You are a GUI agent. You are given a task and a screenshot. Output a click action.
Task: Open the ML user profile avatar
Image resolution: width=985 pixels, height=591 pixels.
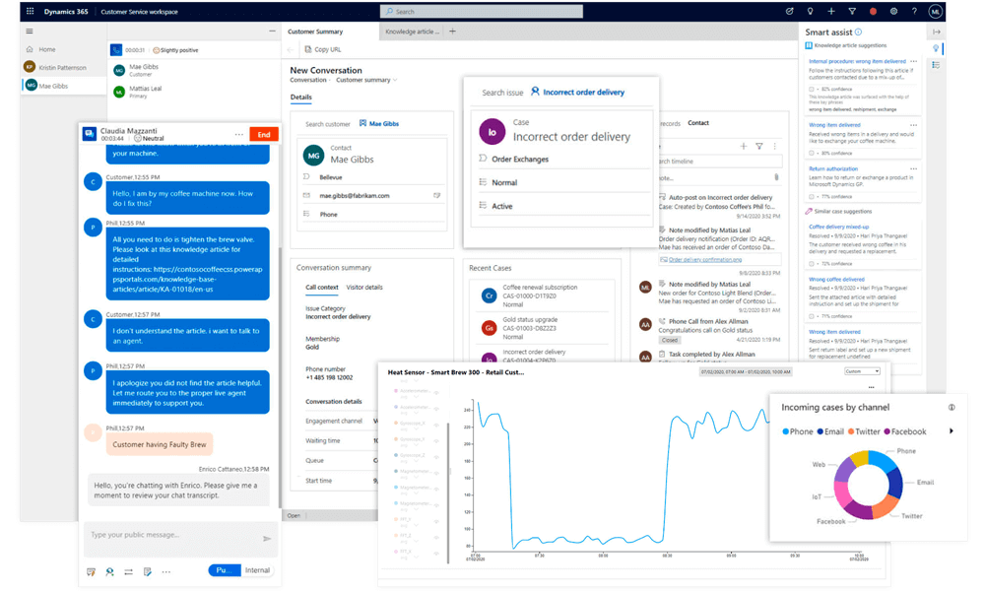pos(936,11)
